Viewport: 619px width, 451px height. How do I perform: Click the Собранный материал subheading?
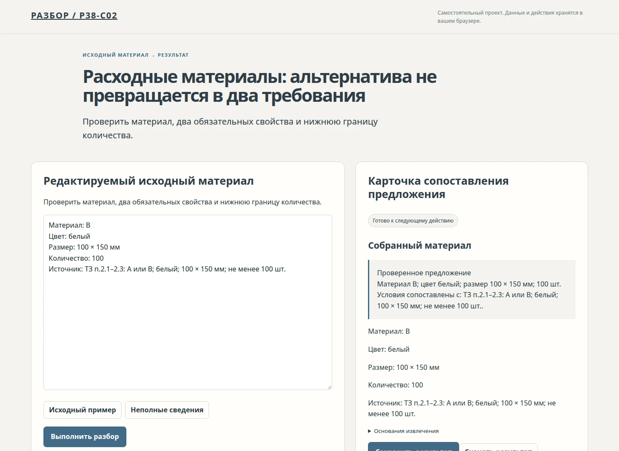420,246
